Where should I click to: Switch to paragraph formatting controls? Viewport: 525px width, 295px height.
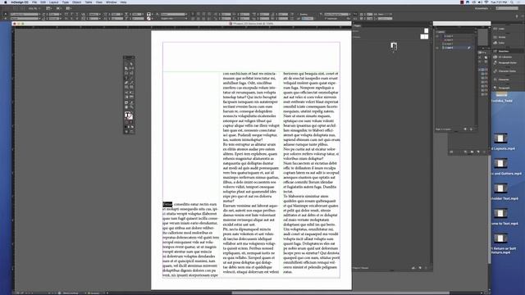pyautogui.click(x=6, y=18)
